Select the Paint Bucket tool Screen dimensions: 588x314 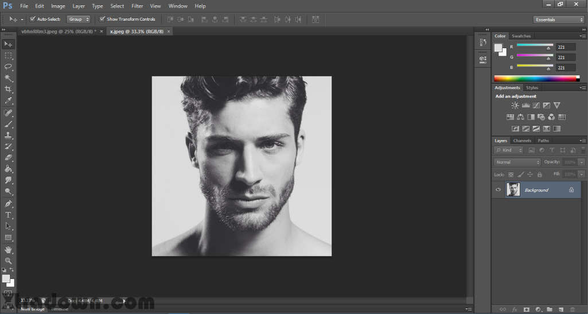point(8,169)
